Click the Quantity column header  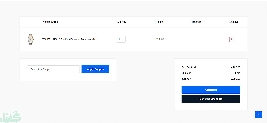tap(121, 22)
